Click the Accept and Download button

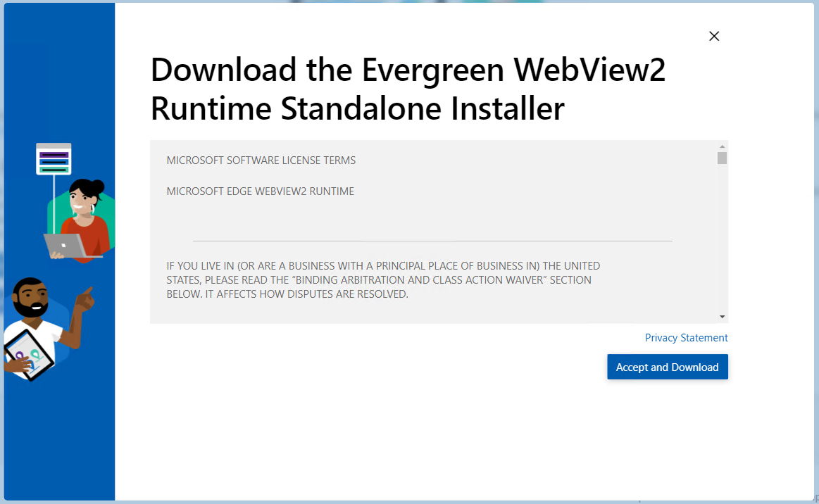[667, 367]
